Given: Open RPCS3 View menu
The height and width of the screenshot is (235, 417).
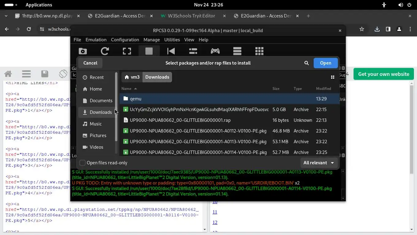Looking at the screenshot, I should (189, 40).
